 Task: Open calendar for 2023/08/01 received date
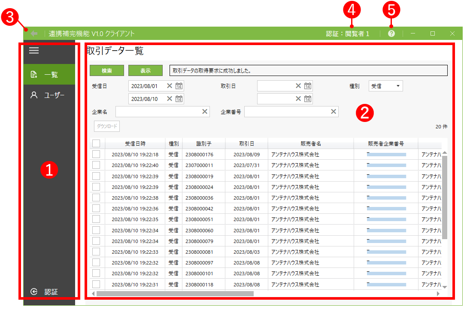pos(179,86)
